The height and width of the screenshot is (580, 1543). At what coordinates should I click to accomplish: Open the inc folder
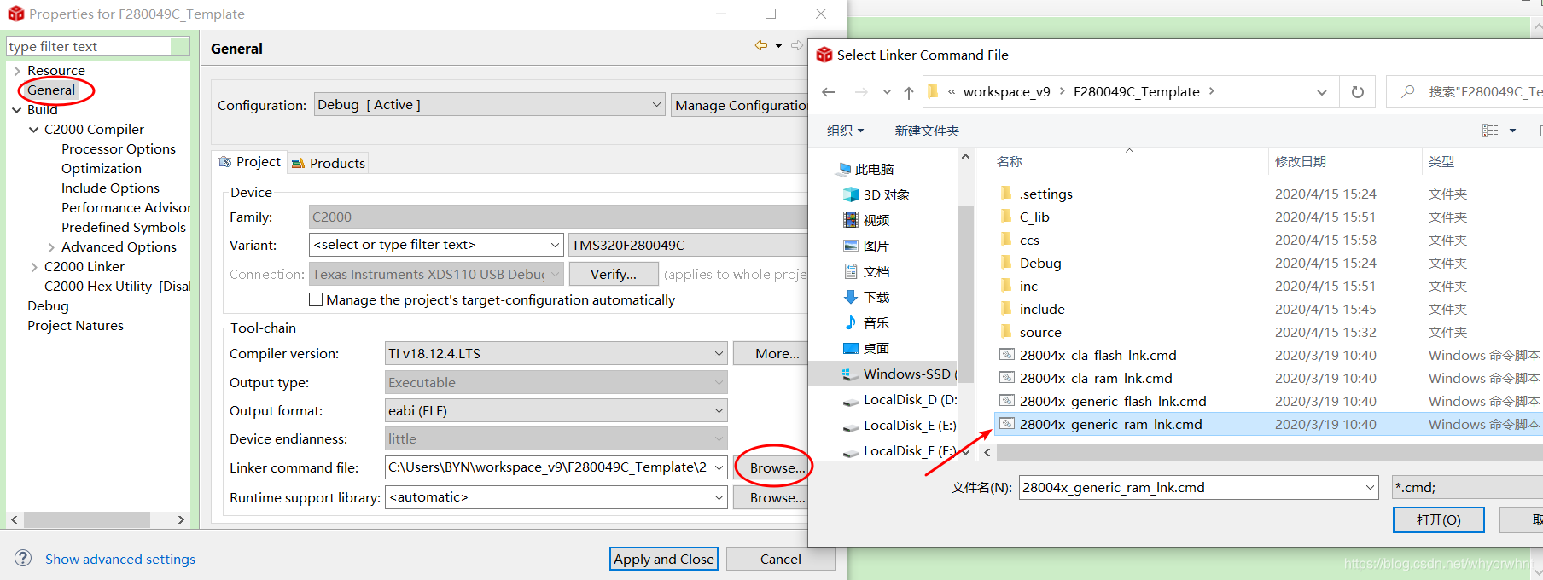click(1028, 286)
